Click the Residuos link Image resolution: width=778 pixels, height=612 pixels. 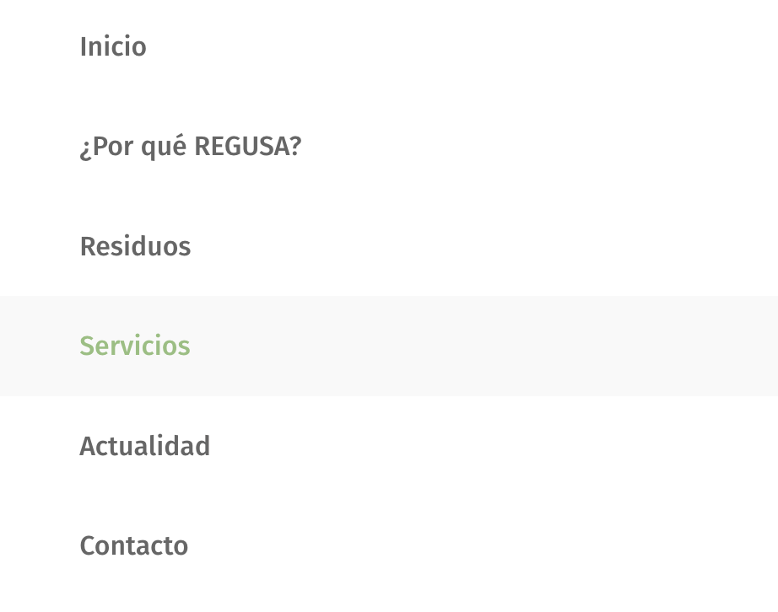pyautogui.click(x=135, y=247)
